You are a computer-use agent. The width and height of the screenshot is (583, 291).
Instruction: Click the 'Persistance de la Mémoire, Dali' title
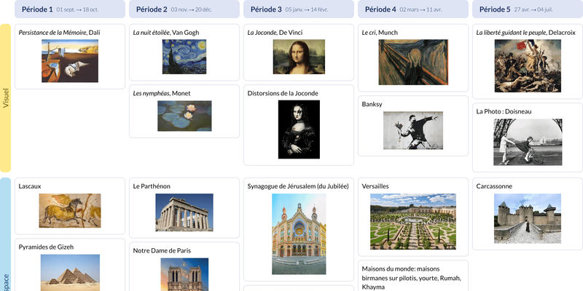[59, 32]
